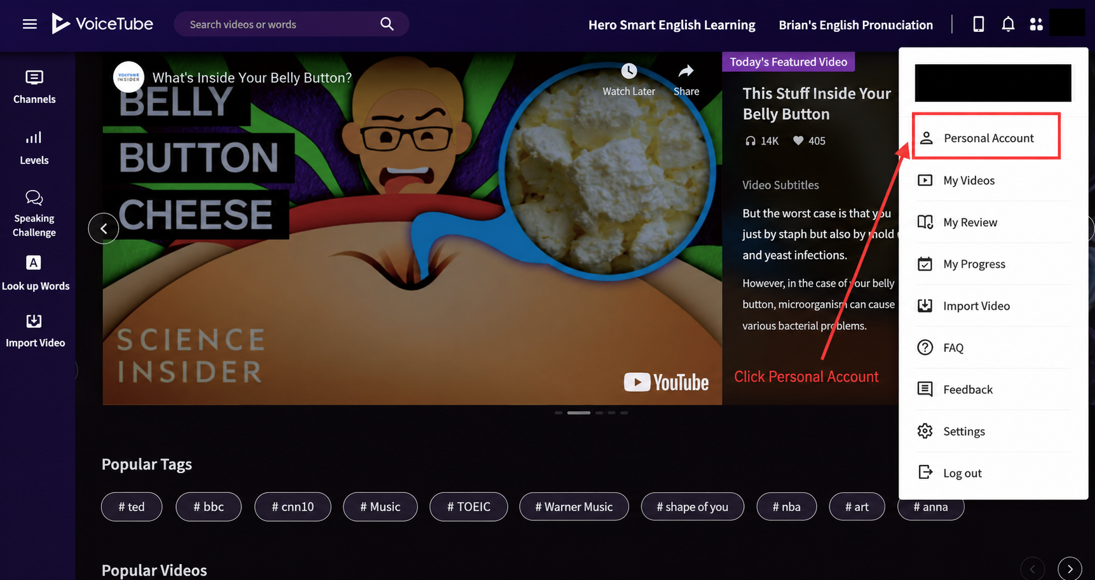Select My Progress from the menu
The width and height of the screenshot is (1095, 580).
[993, 264]
